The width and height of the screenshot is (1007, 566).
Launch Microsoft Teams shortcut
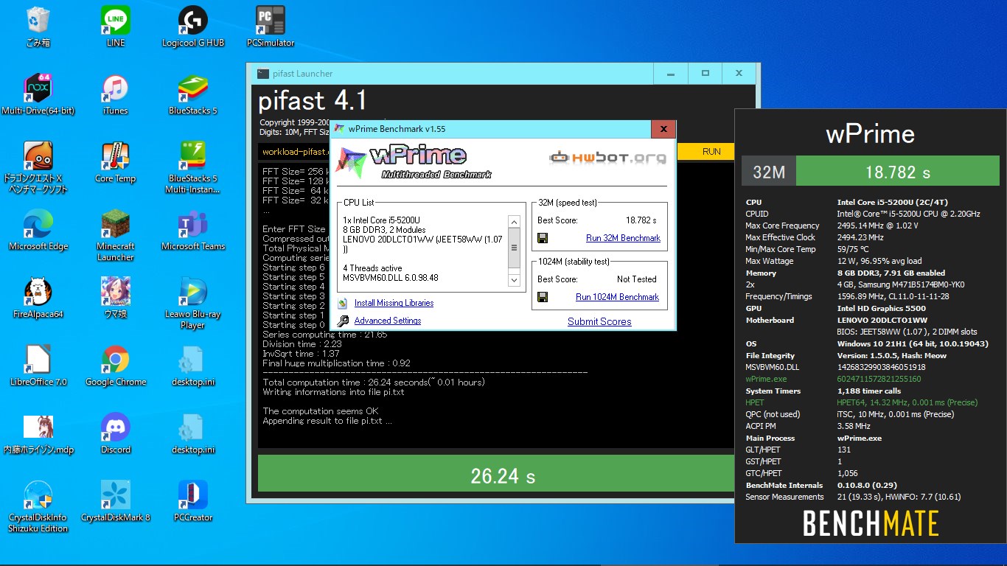click(193, 230)
